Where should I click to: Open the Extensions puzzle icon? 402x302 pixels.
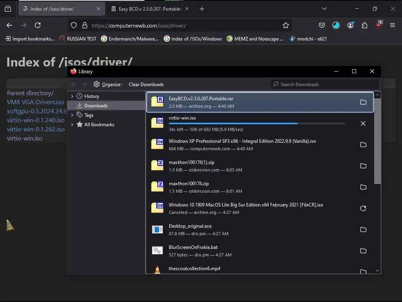coord(364,25)
